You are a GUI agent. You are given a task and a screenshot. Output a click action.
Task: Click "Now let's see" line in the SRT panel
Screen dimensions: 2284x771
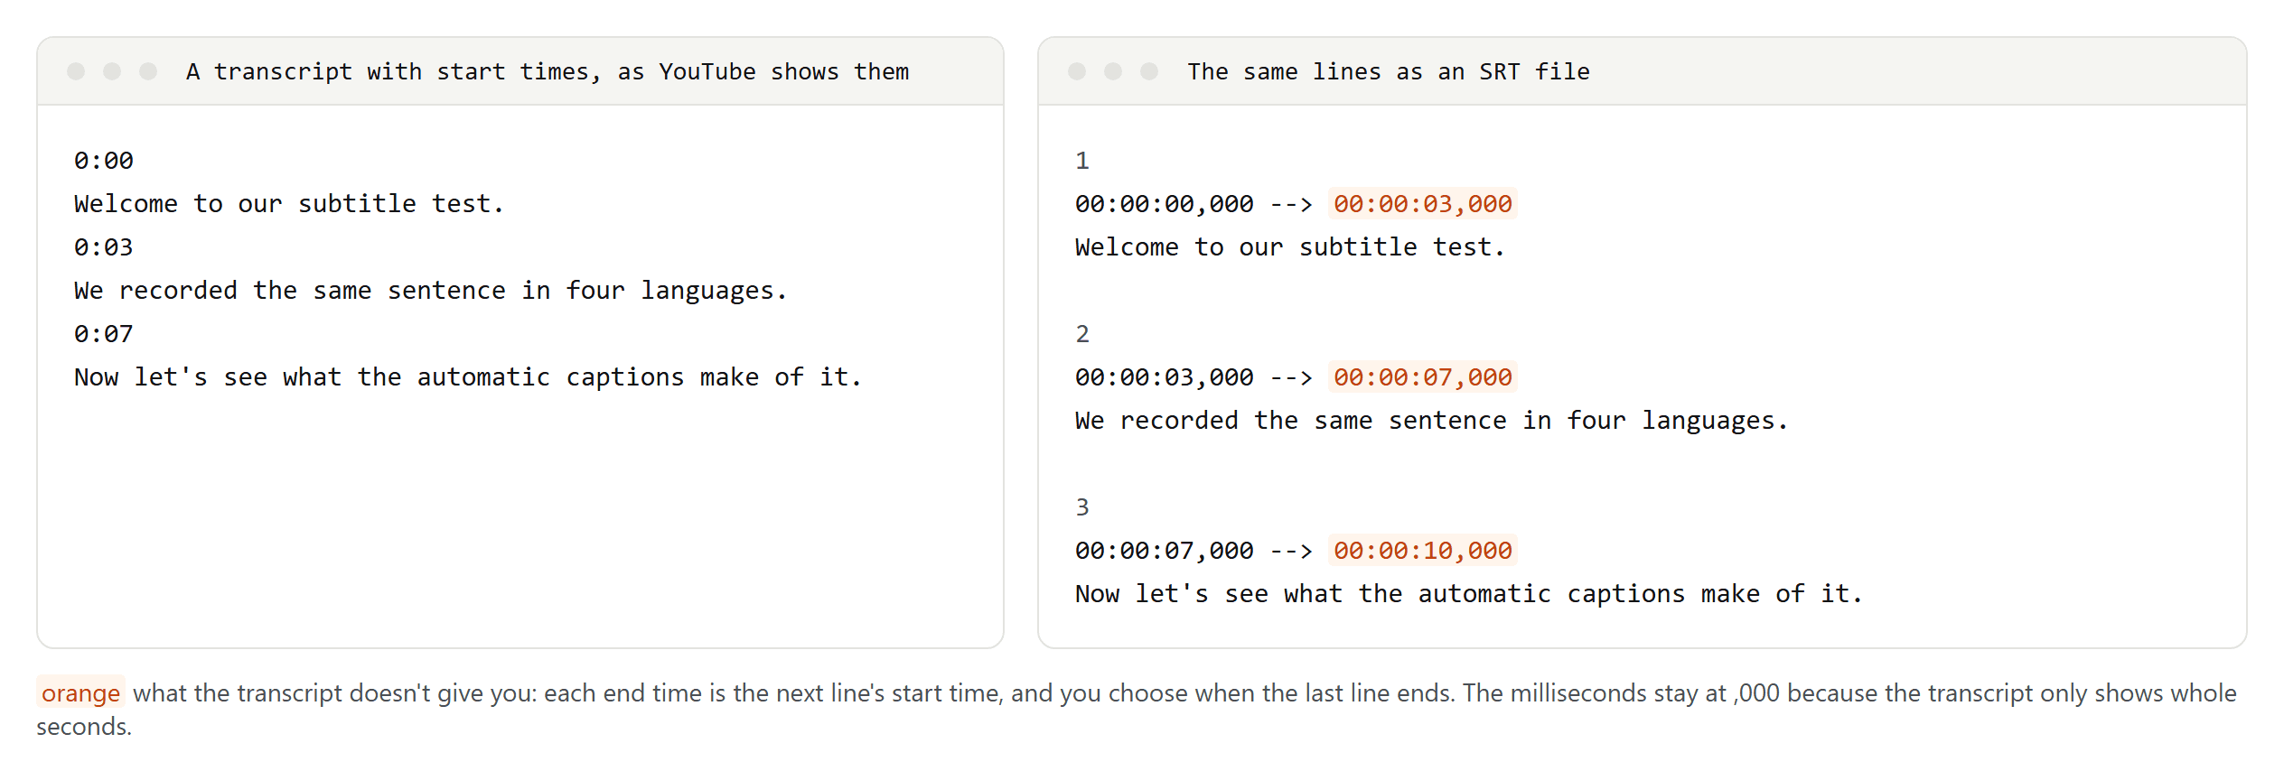pos(1469,594)
